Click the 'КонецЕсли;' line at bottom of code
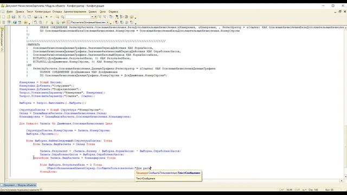The width and height of the screenshot is (347, 195). [x=48, y=172]
